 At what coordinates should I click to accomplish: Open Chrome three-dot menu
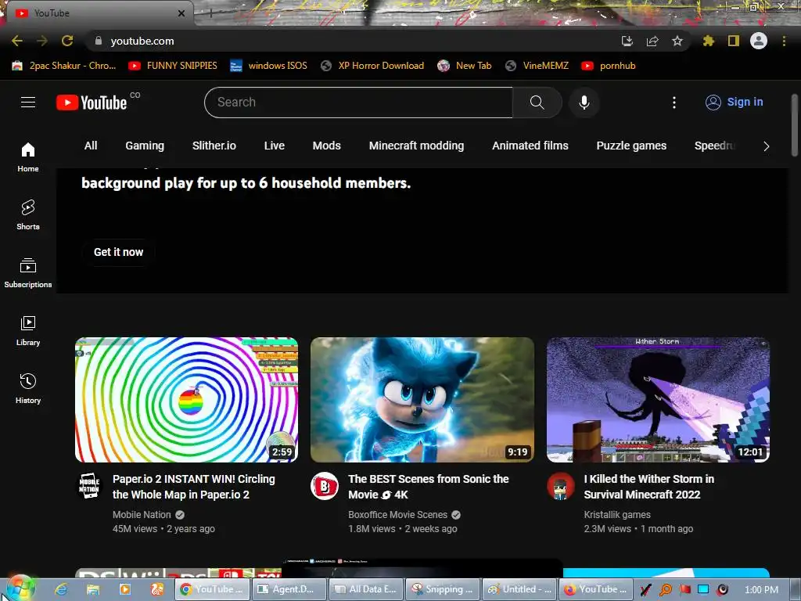click(x=784, y=41)
